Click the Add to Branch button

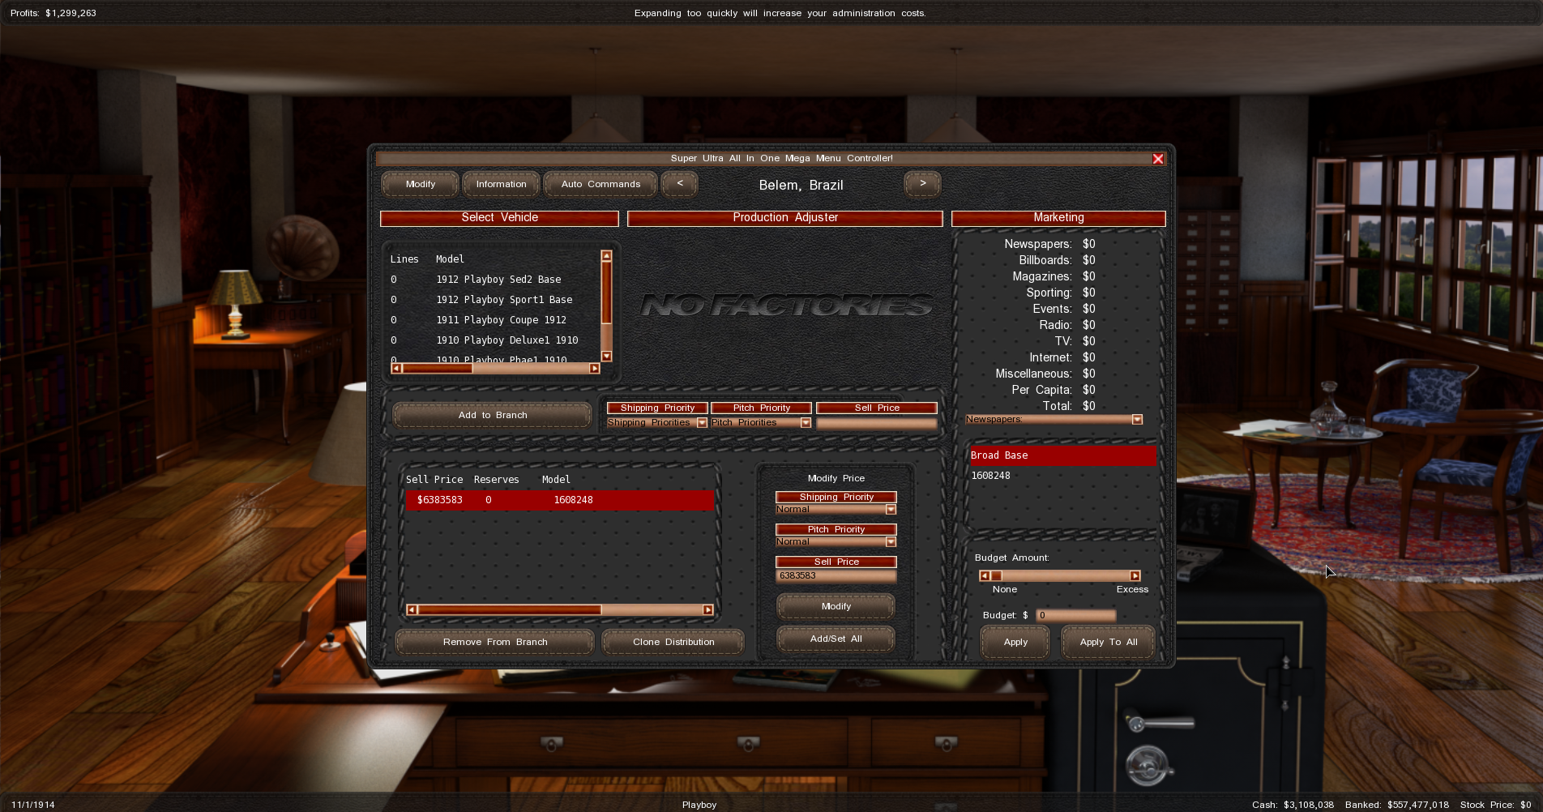492,415
